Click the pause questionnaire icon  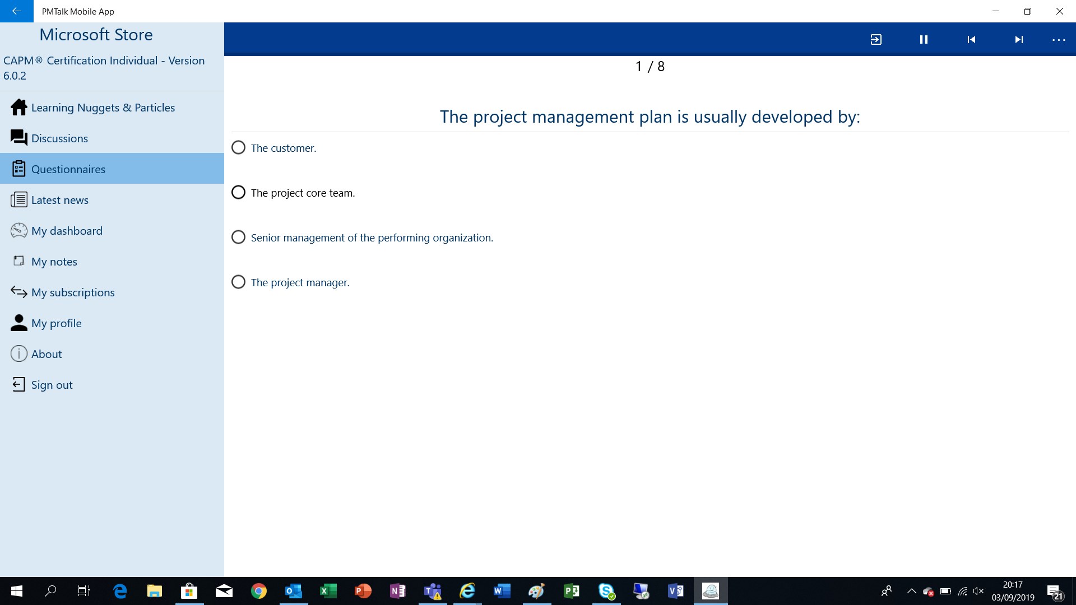point(924,39)
